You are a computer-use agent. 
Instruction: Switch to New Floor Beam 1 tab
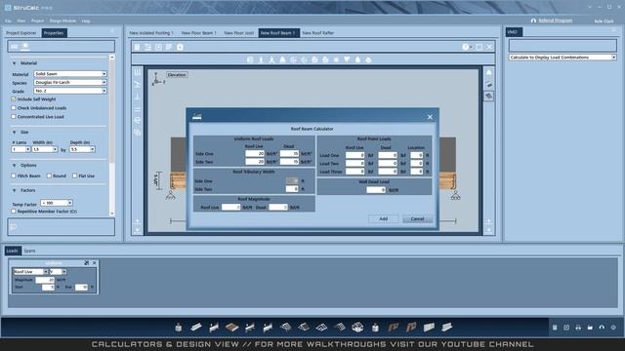(x=199, y=33)
